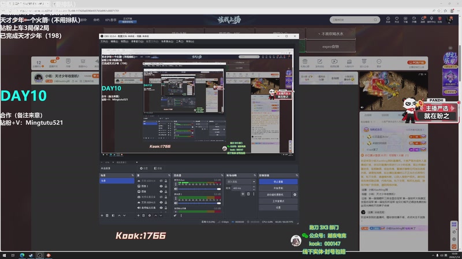Screen dimensions: 462x259
Task: Open the edit pencil icon in streamer toolbar
Action: (320, 63)
